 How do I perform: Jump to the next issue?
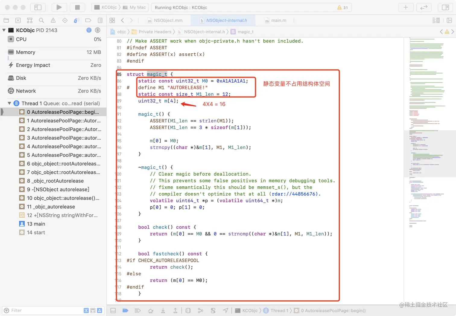point(453,32)
